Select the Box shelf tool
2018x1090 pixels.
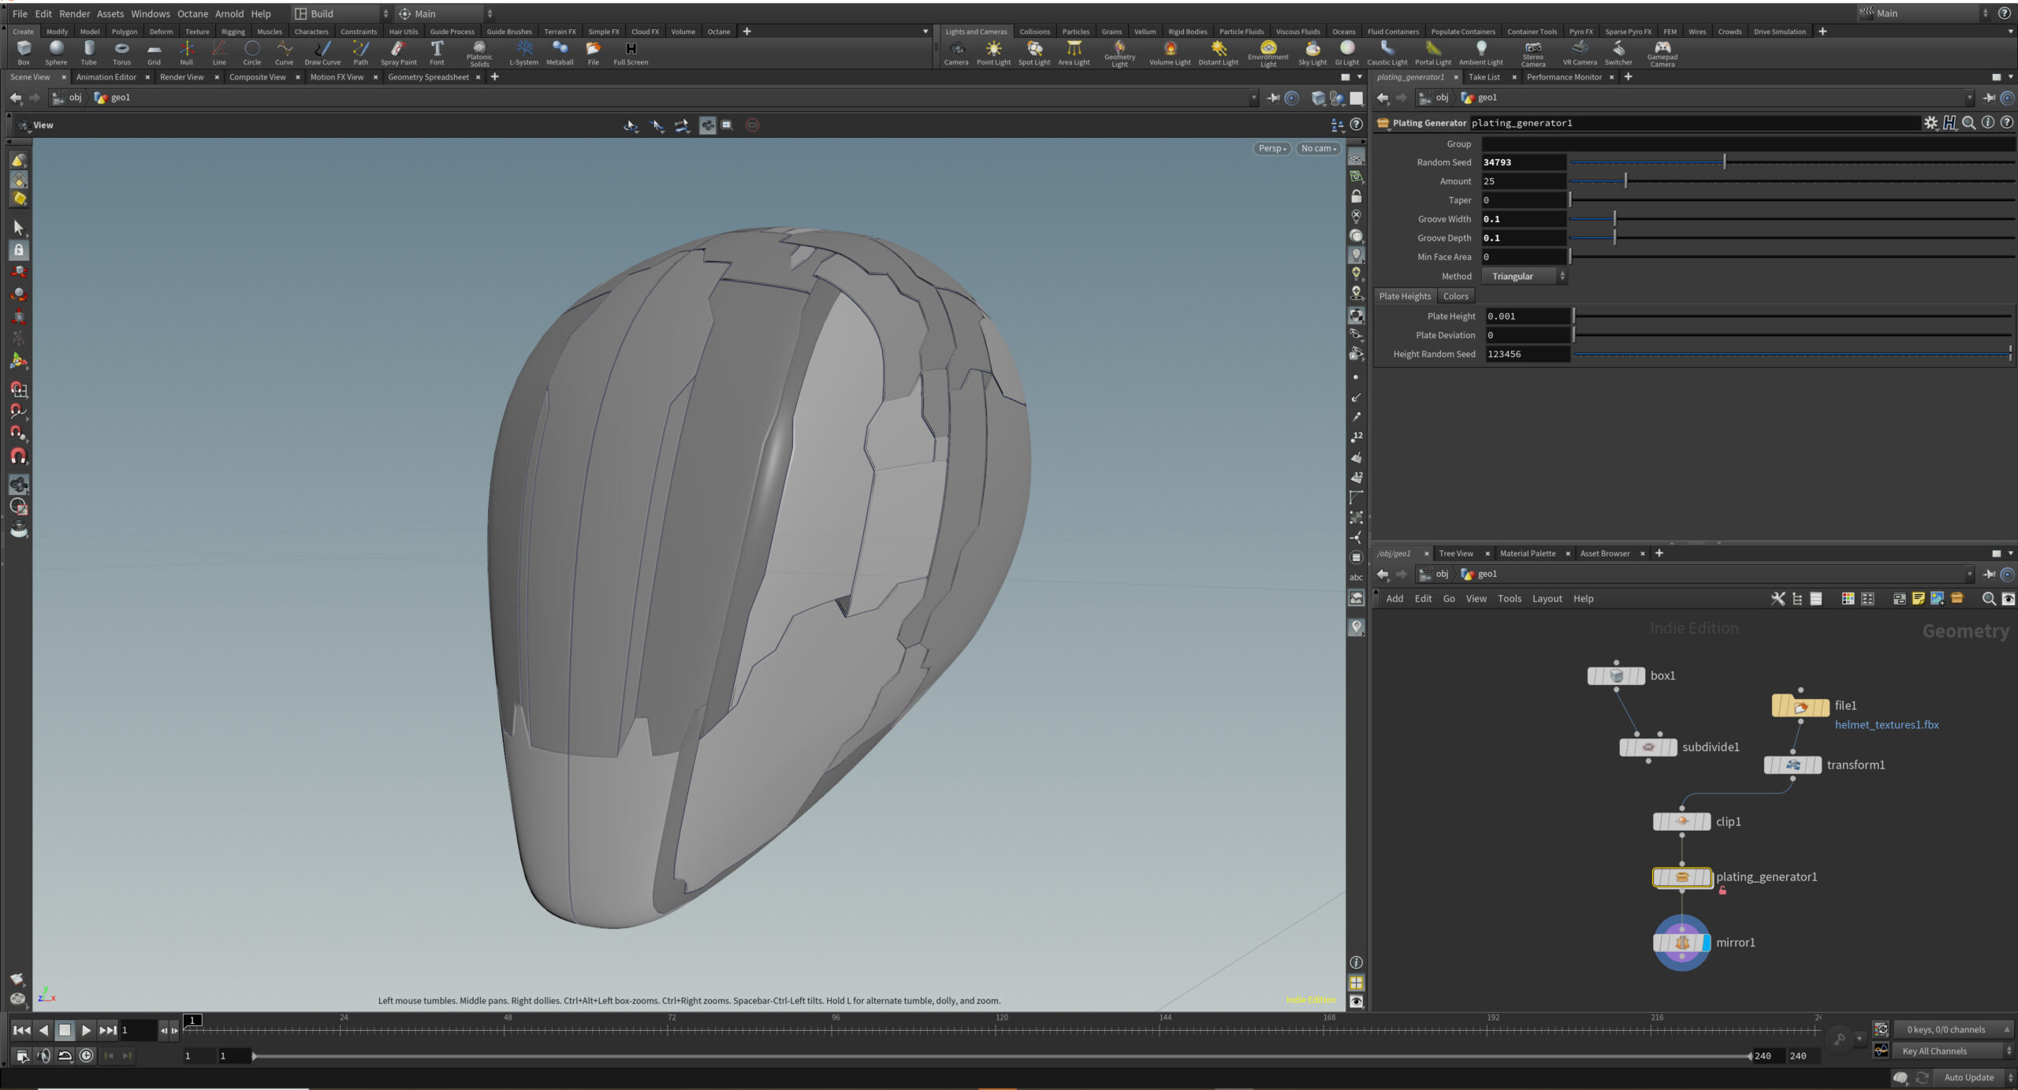pos(24,53)
